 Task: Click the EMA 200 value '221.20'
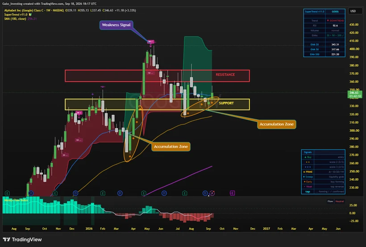[x=335, y=54]
